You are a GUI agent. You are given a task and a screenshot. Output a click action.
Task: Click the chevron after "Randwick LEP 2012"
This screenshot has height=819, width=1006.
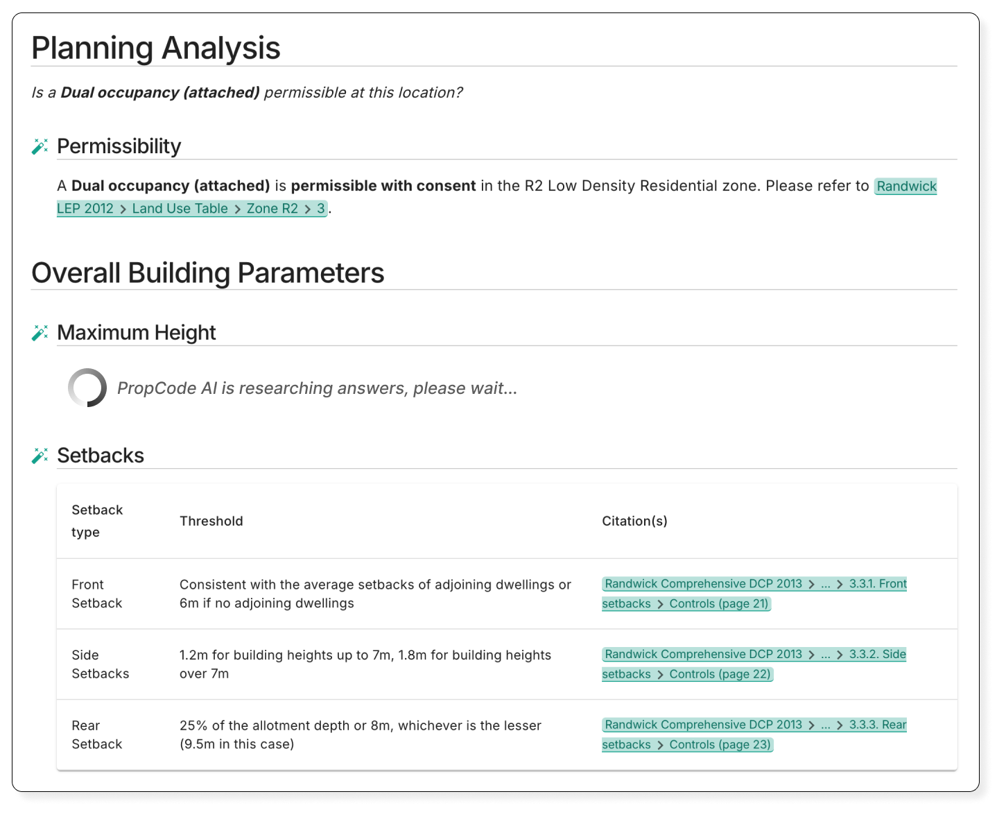click(x=123, y=209)
